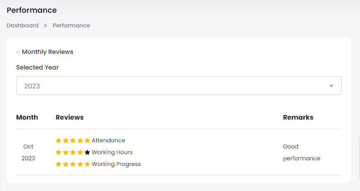360x191 pixels.
Task: Click the breadcrumb separator arrow
Action: [x=45, y=26]
